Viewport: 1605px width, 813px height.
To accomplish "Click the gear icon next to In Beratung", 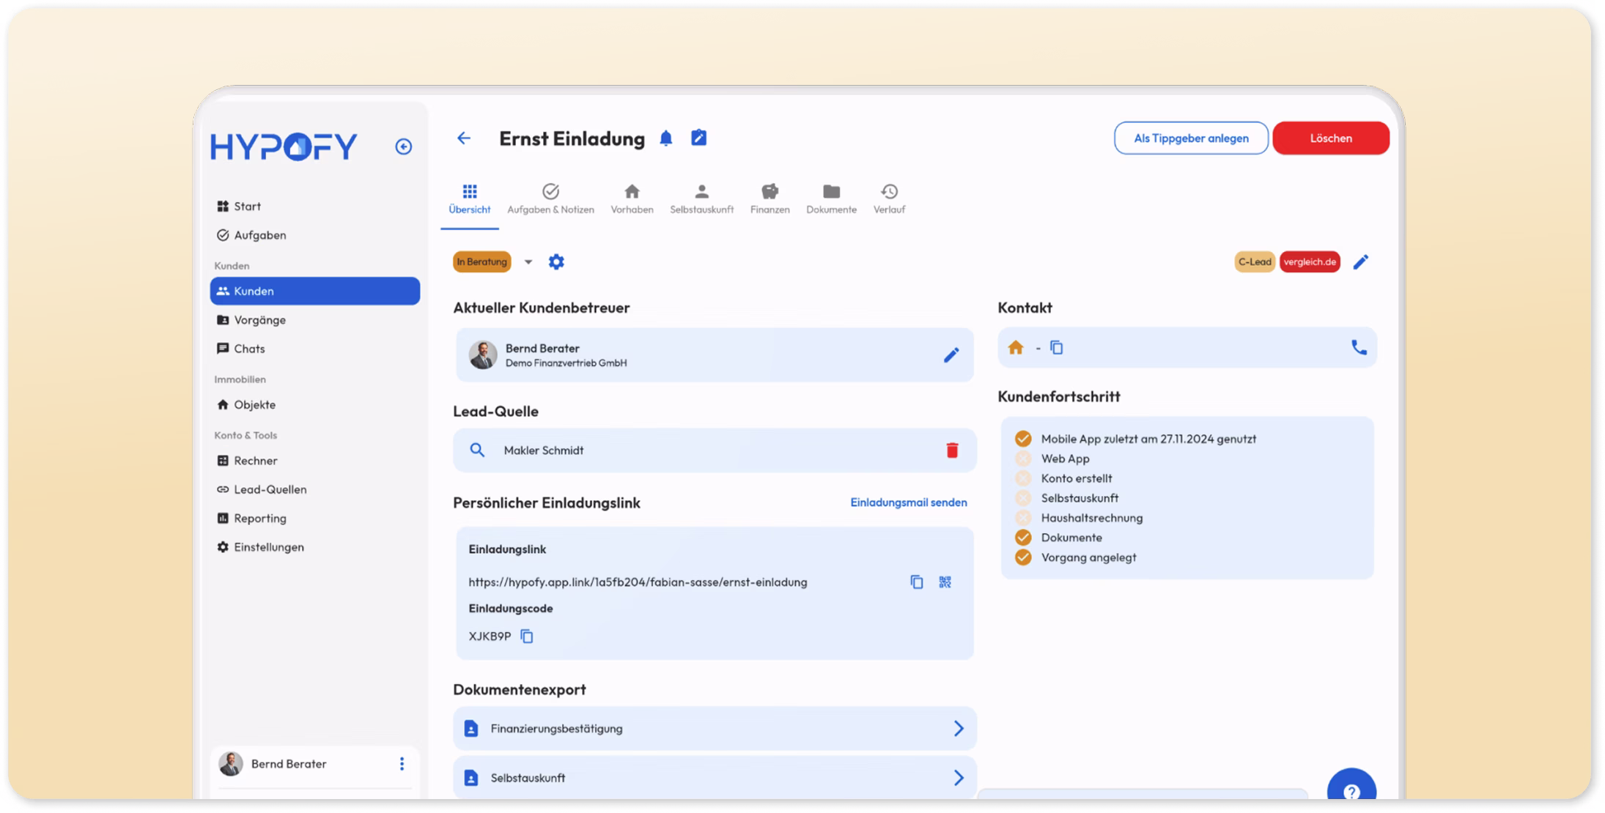I will 556,261.
